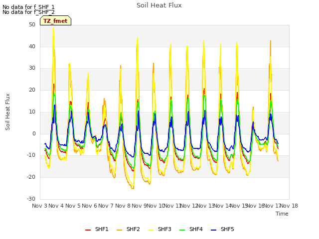Click the green SHF4 legend color marker
This screenshot has width=319, height=239.
point(182,230)
